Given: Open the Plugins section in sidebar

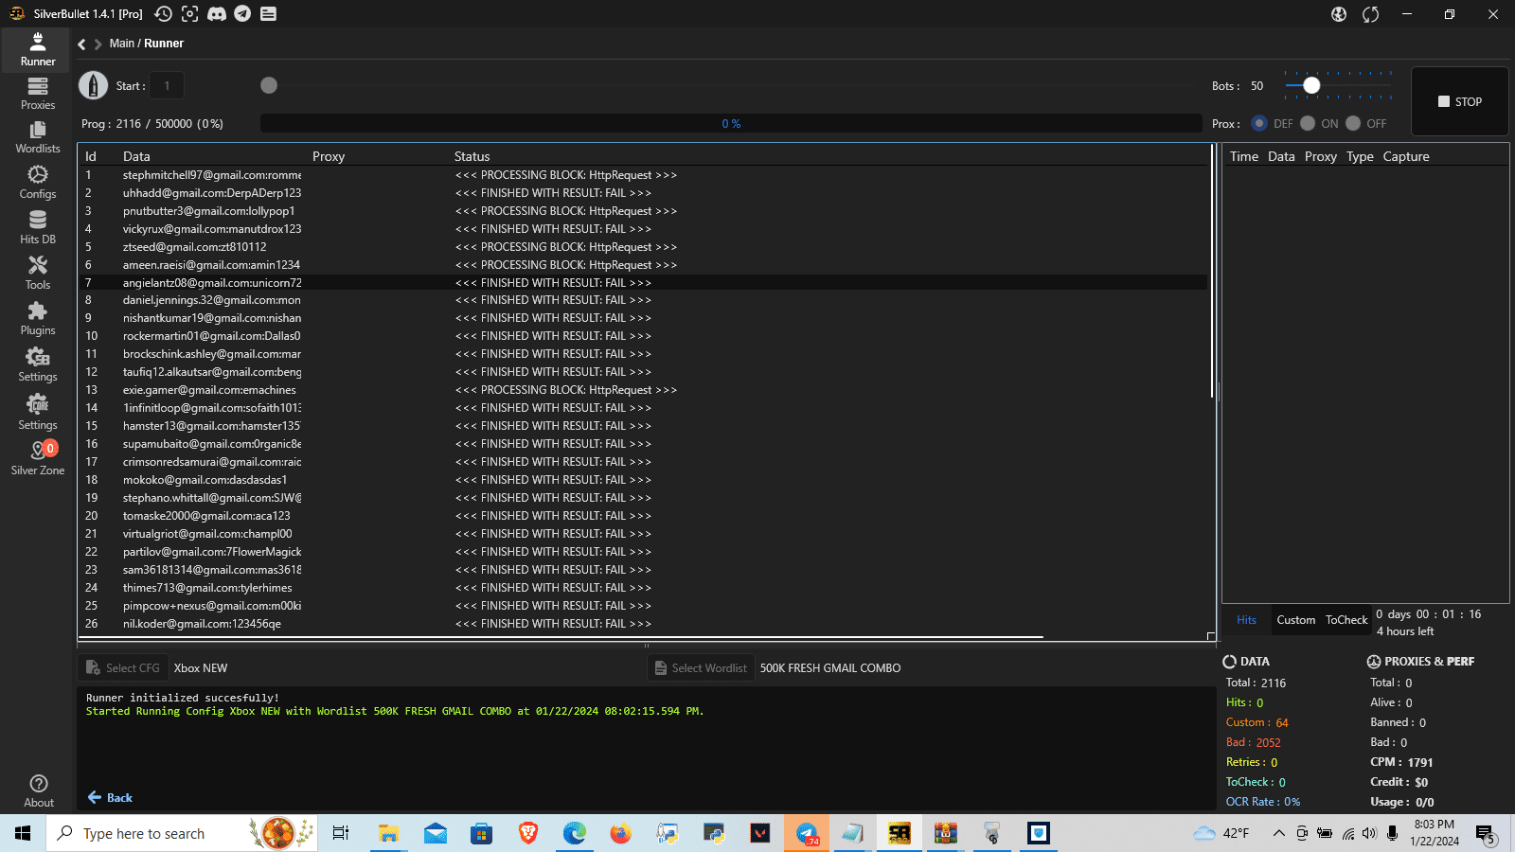Looking at the screenshot, I should [x=38, y=319].
